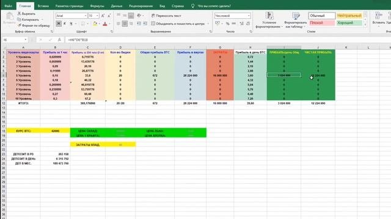This screenshot has height=219, width=391.
Task: Click the cell borders icon
Action: 83,24
